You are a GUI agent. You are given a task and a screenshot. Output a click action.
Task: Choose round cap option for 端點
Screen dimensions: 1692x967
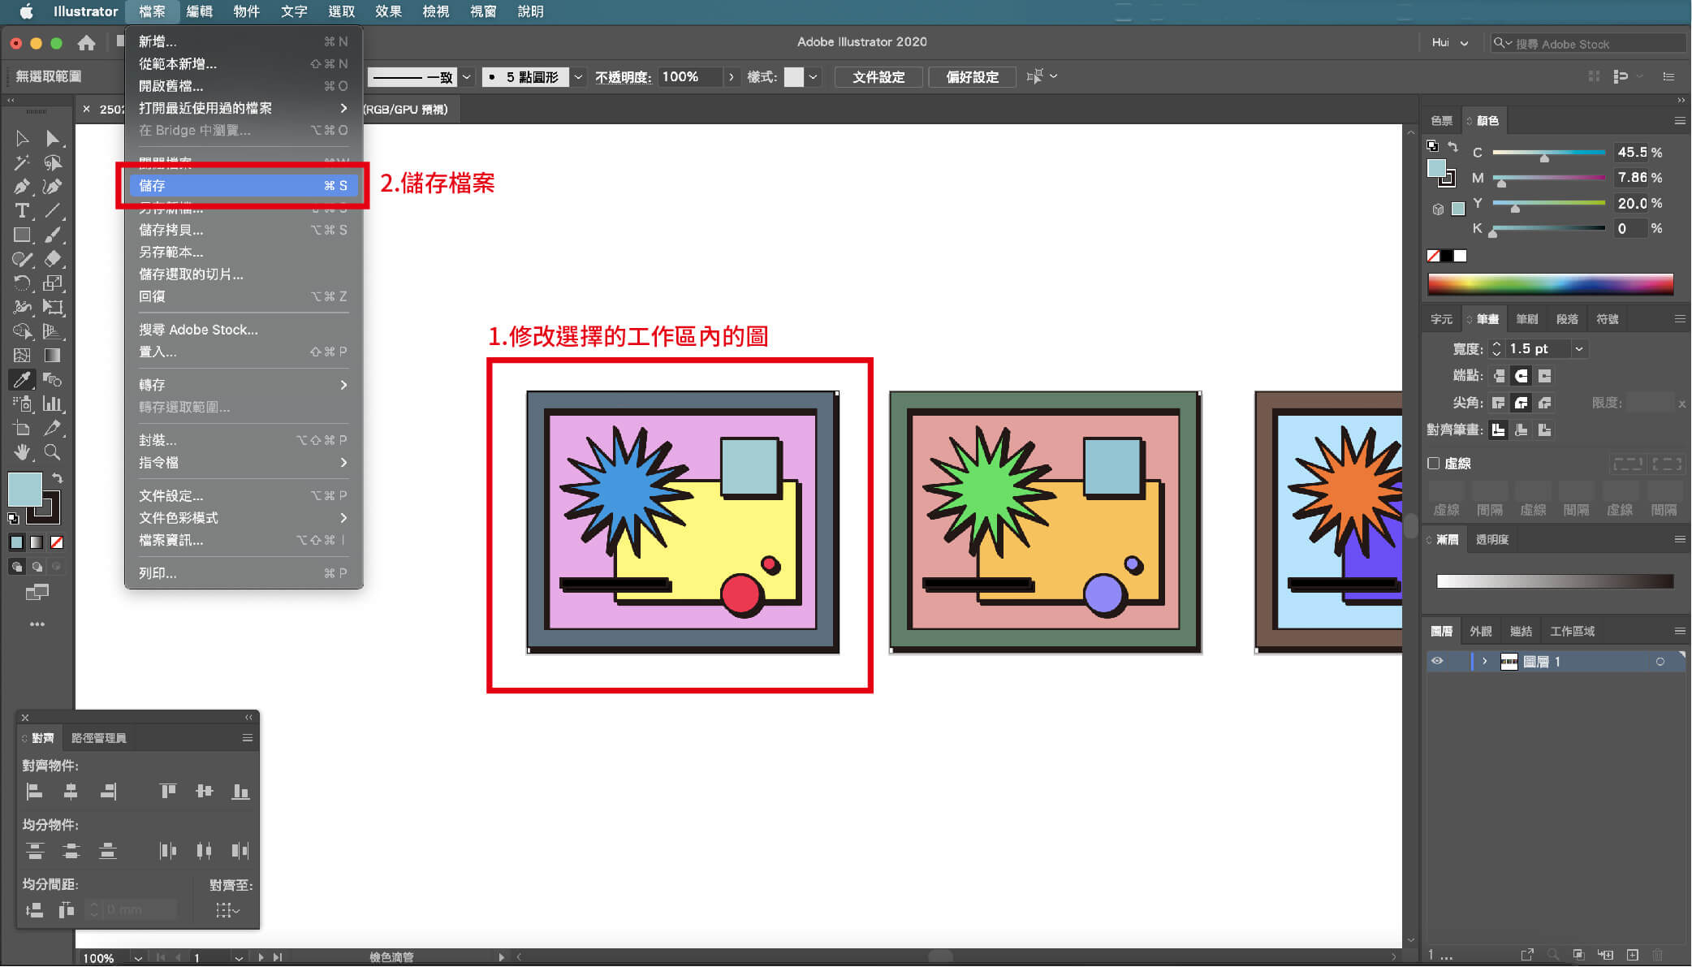pyautogui.click(x=1522, y=376)
